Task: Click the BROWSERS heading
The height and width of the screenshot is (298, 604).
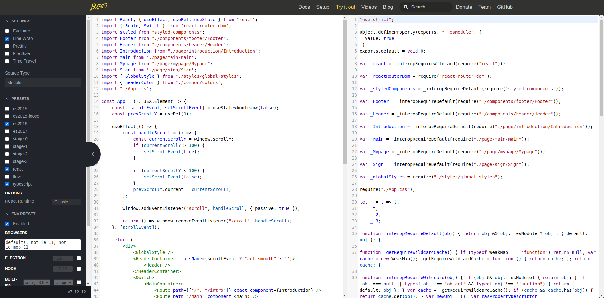Action: (x=16, y=233)
